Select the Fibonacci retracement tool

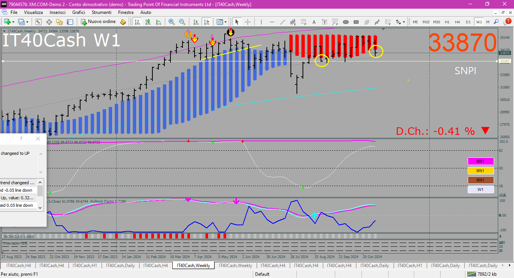click(x=303, y=22)
